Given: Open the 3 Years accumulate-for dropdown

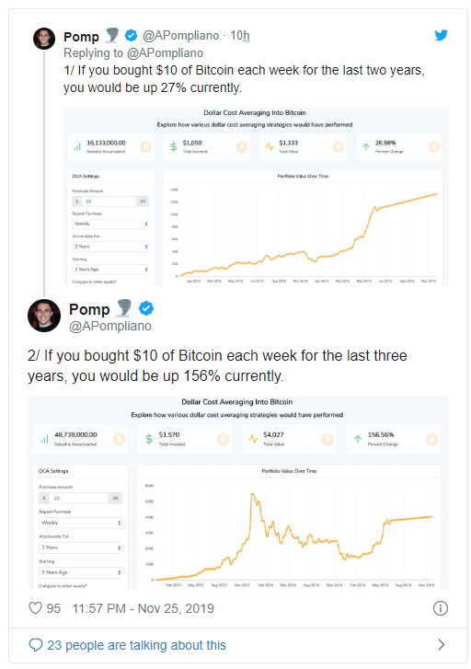Looking at the screenshot, I should coord(81,548).
